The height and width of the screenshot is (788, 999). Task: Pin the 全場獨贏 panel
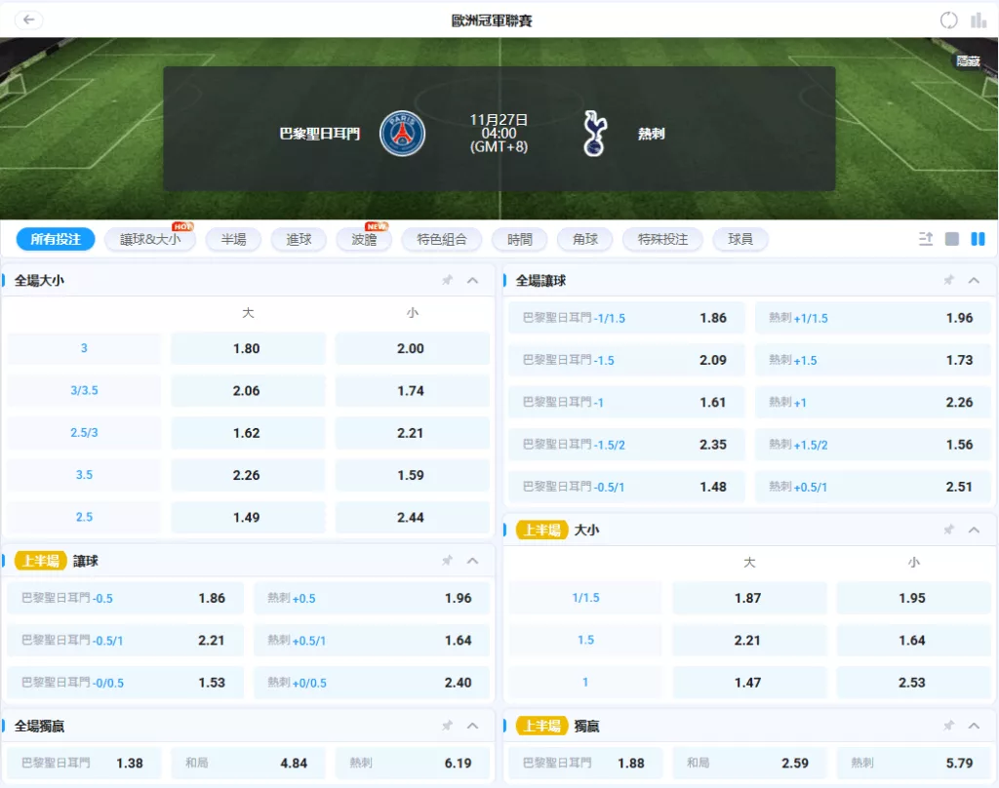447,727
